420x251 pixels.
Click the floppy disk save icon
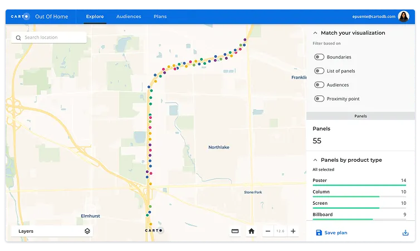[319, 233]
